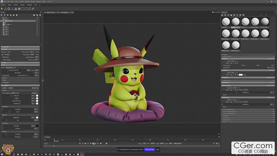Open the Windows Start menu
Viewport: 277px width, 156px height.
(x=2, y=154)
